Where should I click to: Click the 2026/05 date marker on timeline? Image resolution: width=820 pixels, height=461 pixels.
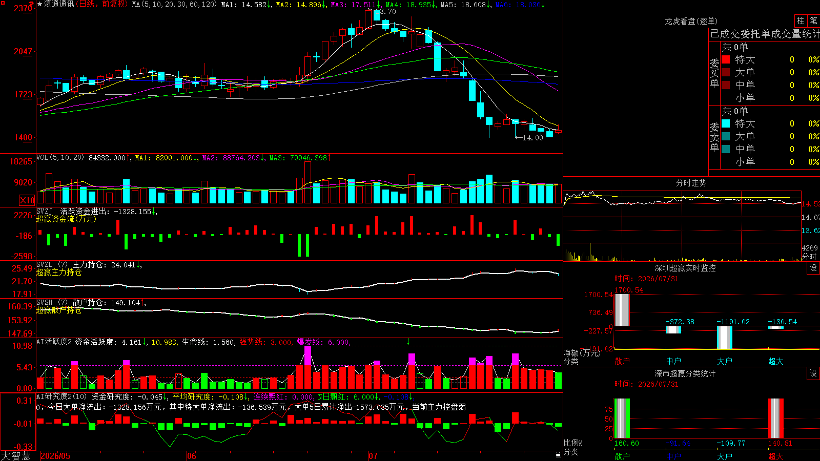(x=55, y=456)
